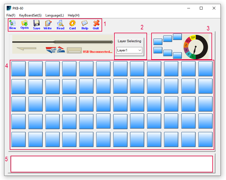This screenshot has height=180, width=226.
Task: Click the Read toolbar icon
Action: (60, 25)
